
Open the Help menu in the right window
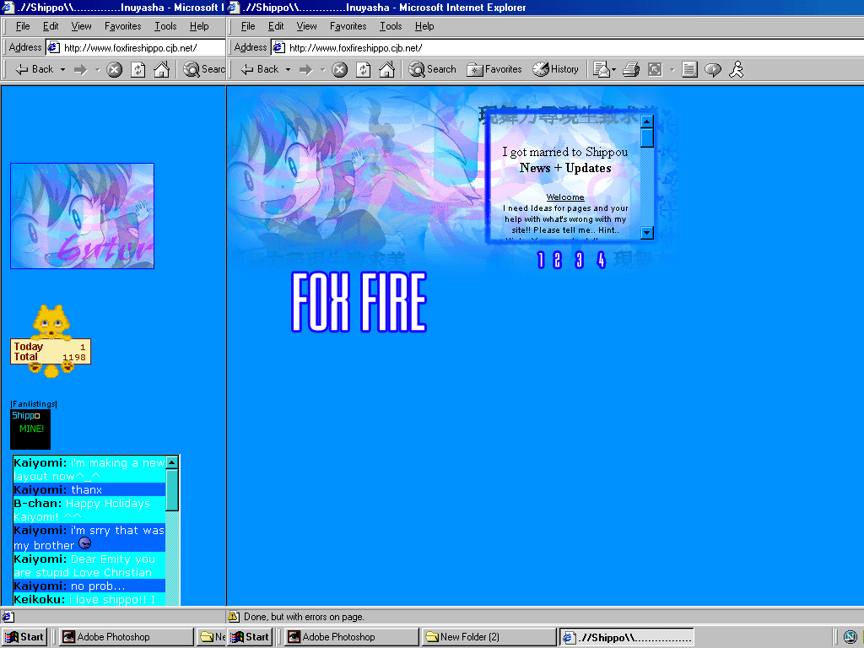pos(424,26)
